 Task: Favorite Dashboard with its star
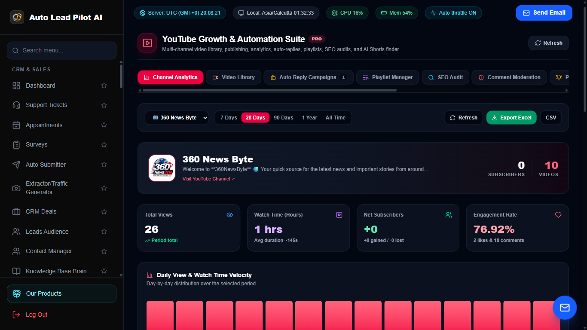tap(104, 86)
